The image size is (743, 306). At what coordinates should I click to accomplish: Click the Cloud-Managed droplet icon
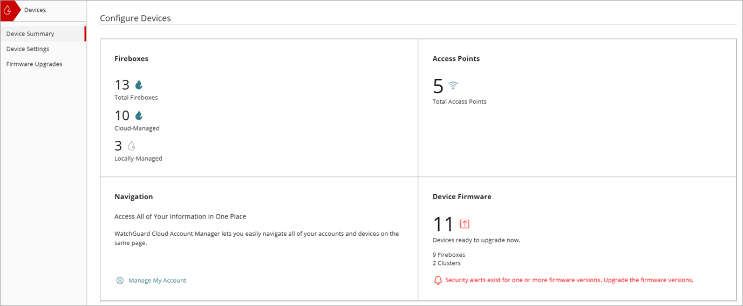(139, 115)
